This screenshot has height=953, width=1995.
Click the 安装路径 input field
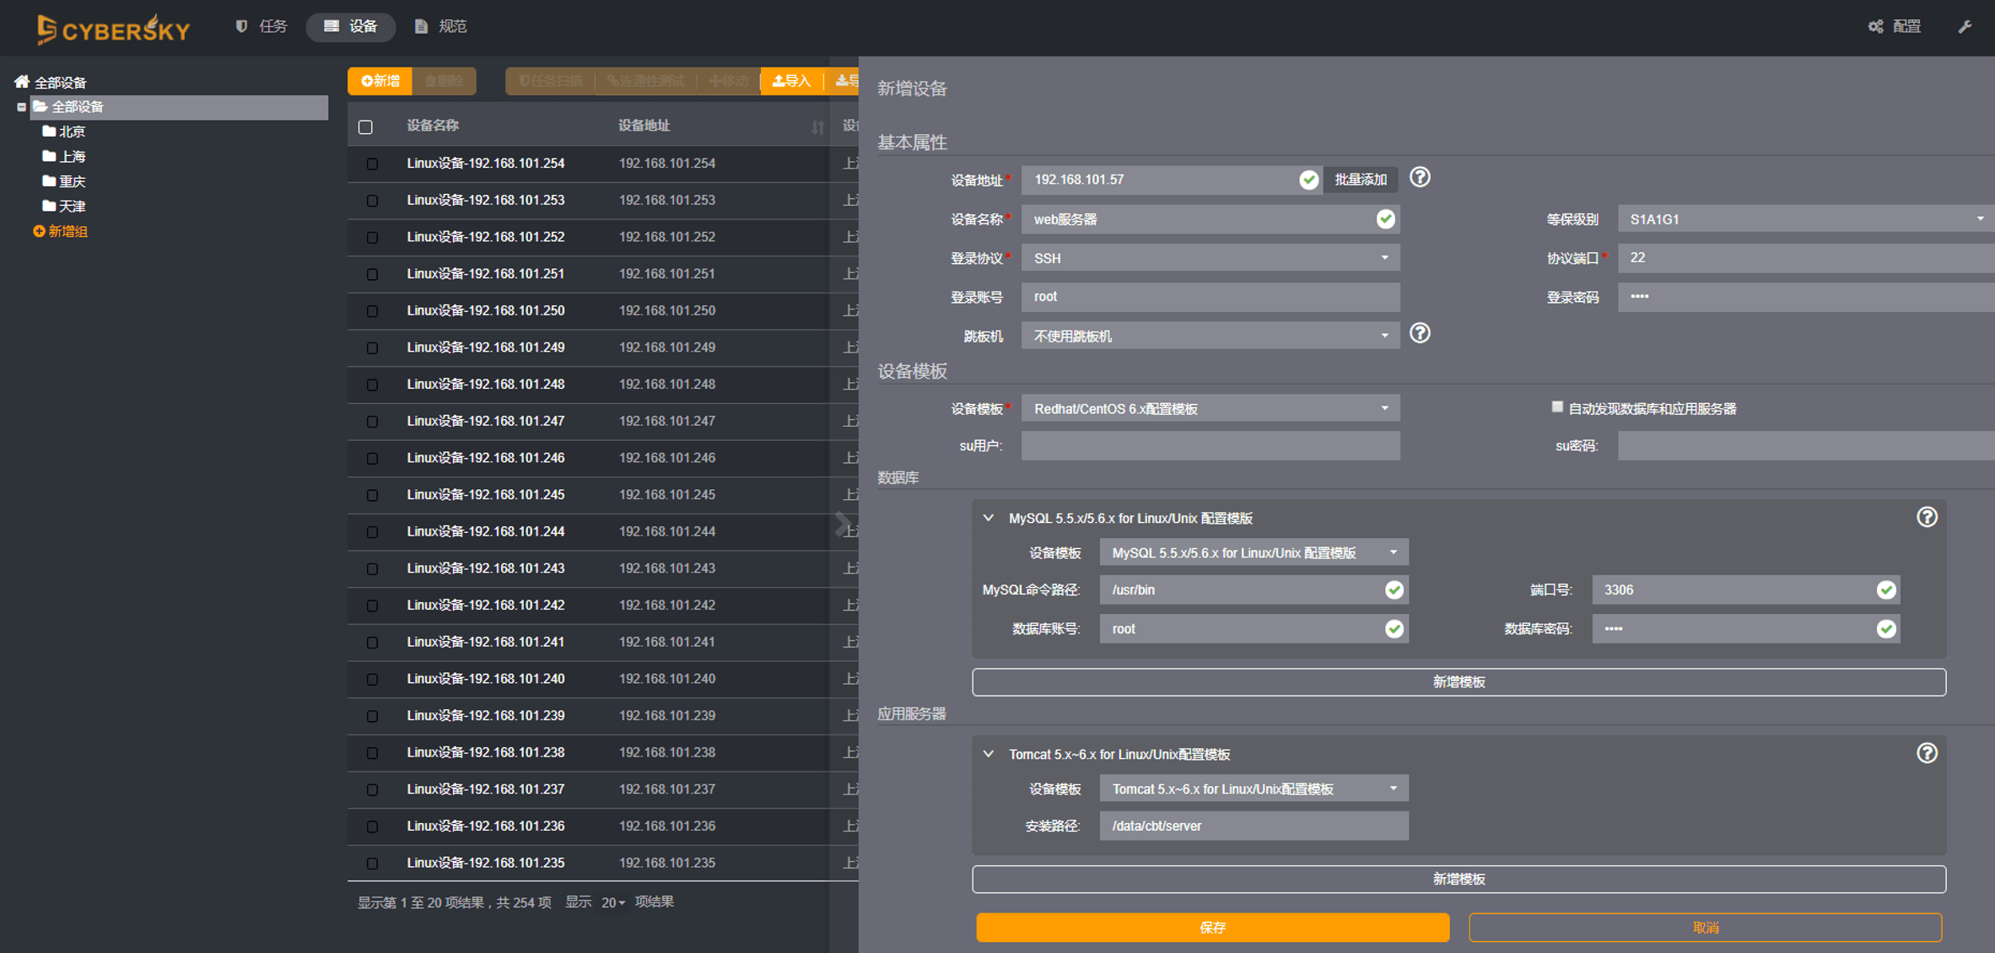click(x=1254, y=826)
